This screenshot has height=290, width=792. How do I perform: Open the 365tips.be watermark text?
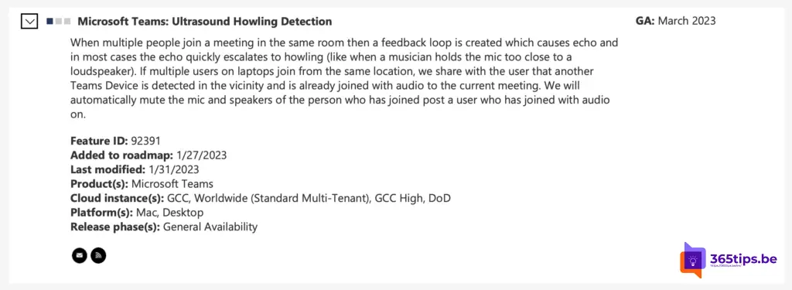743,259
